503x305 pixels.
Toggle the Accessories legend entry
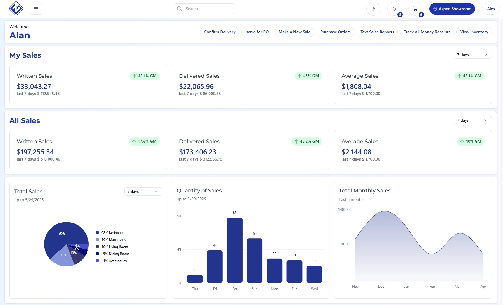coord(114,261)
